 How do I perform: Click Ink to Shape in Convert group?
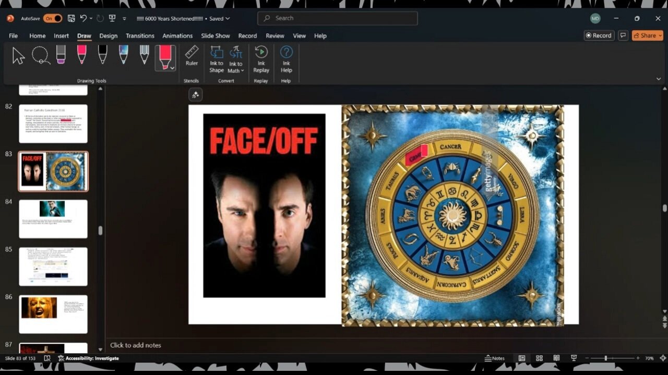[217, 59]
